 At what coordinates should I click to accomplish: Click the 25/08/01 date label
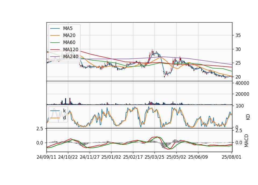pos(231,157)
